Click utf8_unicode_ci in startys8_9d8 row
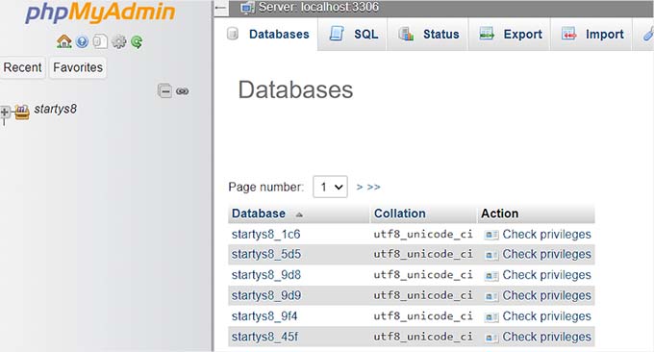Screen dimensions: 654x352 (x=423, y=275)
